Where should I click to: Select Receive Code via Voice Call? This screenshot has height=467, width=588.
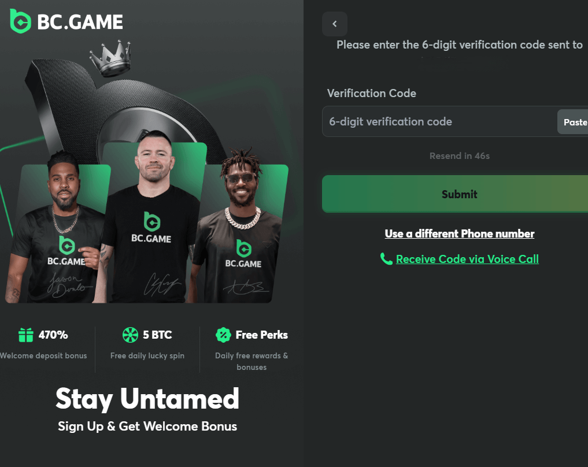[467, 259]
